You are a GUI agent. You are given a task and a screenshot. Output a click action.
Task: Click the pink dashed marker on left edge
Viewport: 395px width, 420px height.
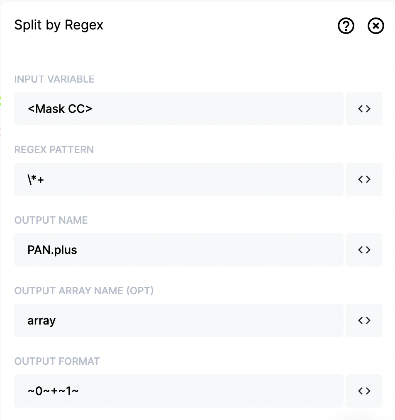click(x=0, y=132)
